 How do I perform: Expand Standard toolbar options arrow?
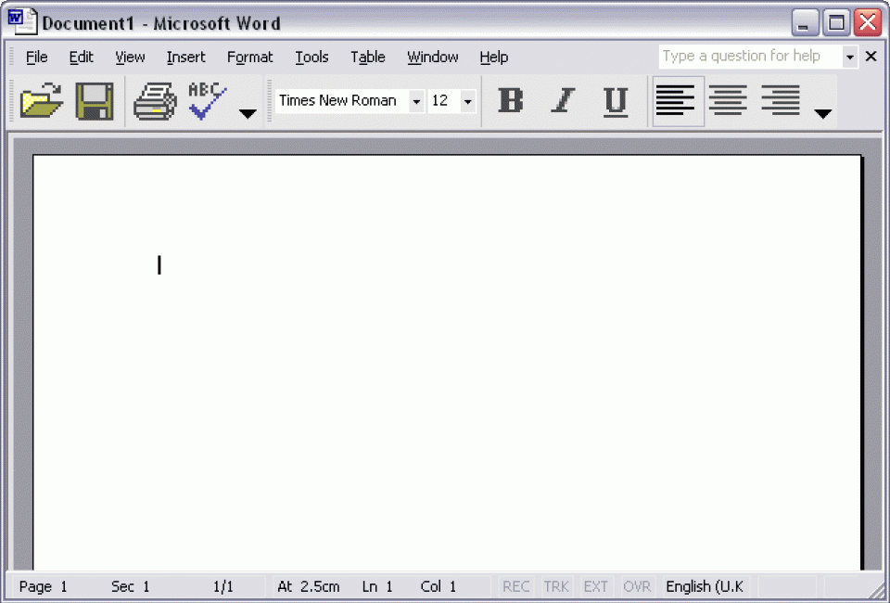[248, 113]
